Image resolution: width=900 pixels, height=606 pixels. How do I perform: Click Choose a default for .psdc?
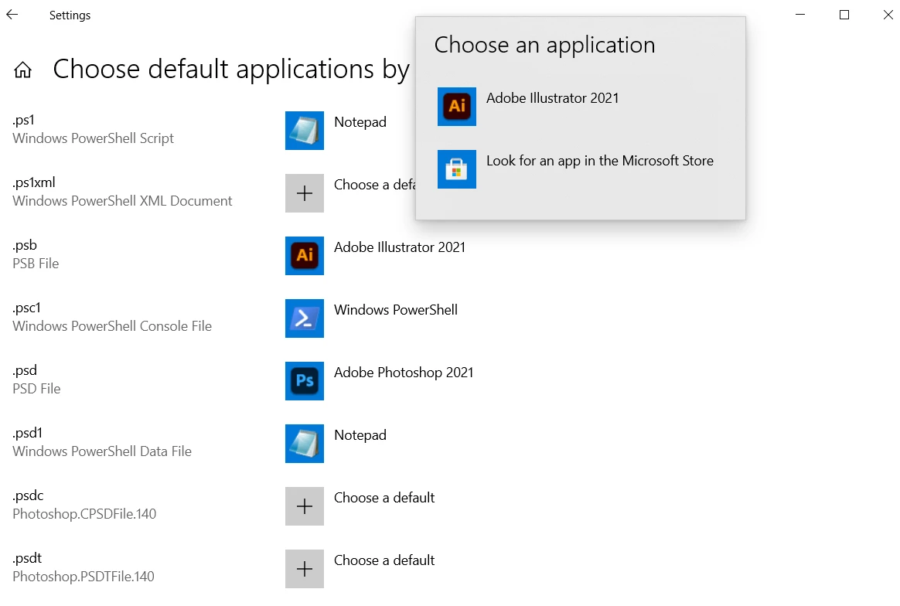tap(384, 498)
